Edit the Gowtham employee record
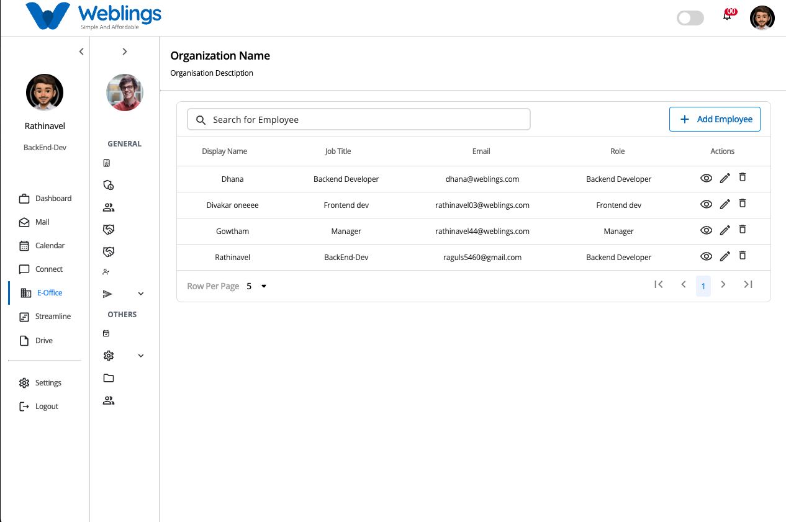This screenshot has height=522, width=786. point(725,231)
